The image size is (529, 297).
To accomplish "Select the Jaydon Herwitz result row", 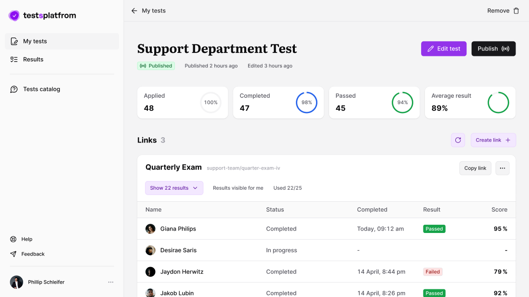I will click(326, 272).
